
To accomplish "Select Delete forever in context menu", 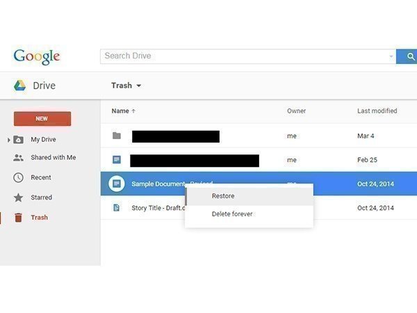I will point(232,214).
